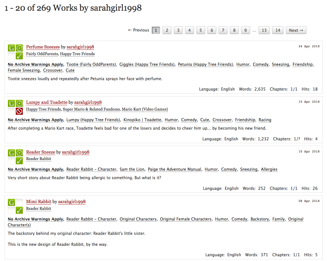Image resolution: width=327 pixels, height=261 pixels.
Task: Jump to last page 14
Action: coord(278,30)
